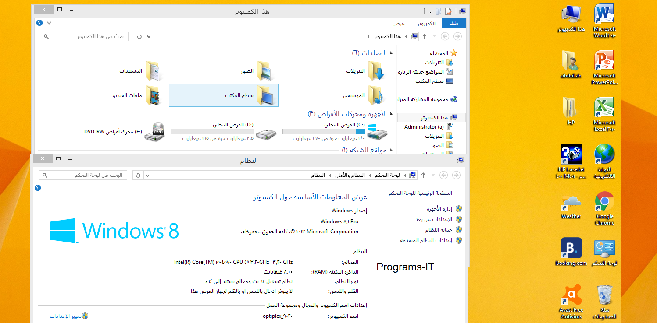Open إعدادات النظام المتقدمة link

(426, 240)
